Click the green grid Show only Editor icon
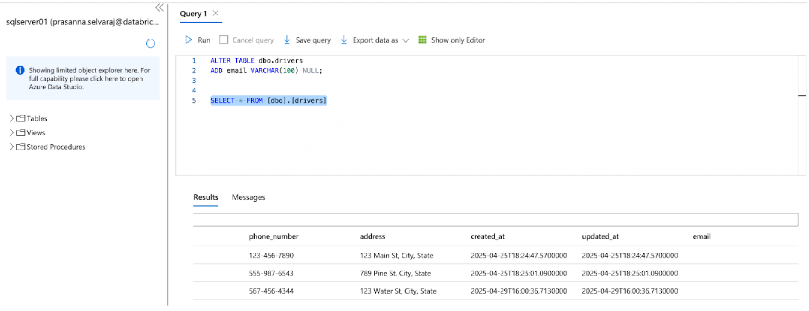Screen dimensions: 809x311 pos(422,40)
